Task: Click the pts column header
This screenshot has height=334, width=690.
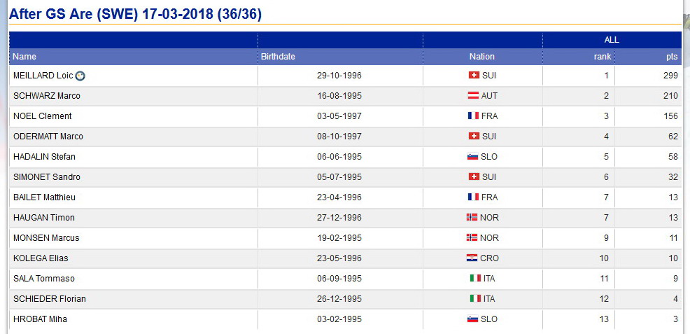Action: coord(672,57)
